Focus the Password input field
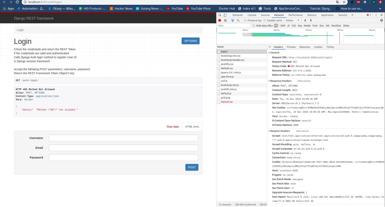Screen dimensions: 385x207 pyautogui.click(x=123, y=158)
